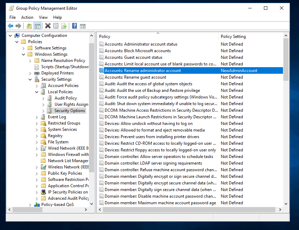Click the NewAdminAccount policy setting value
The width and height of the screenshot is (299, 230).
239,71
